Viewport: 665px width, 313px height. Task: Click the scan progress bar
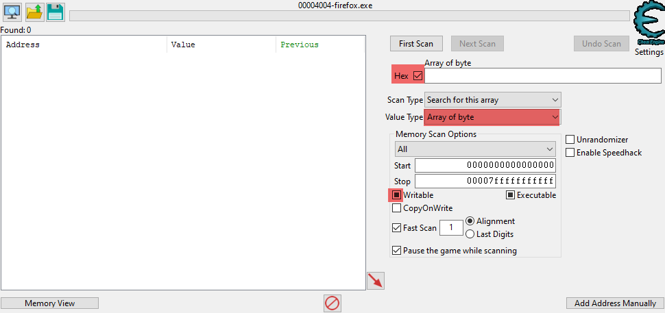click(x=350, y=16)
